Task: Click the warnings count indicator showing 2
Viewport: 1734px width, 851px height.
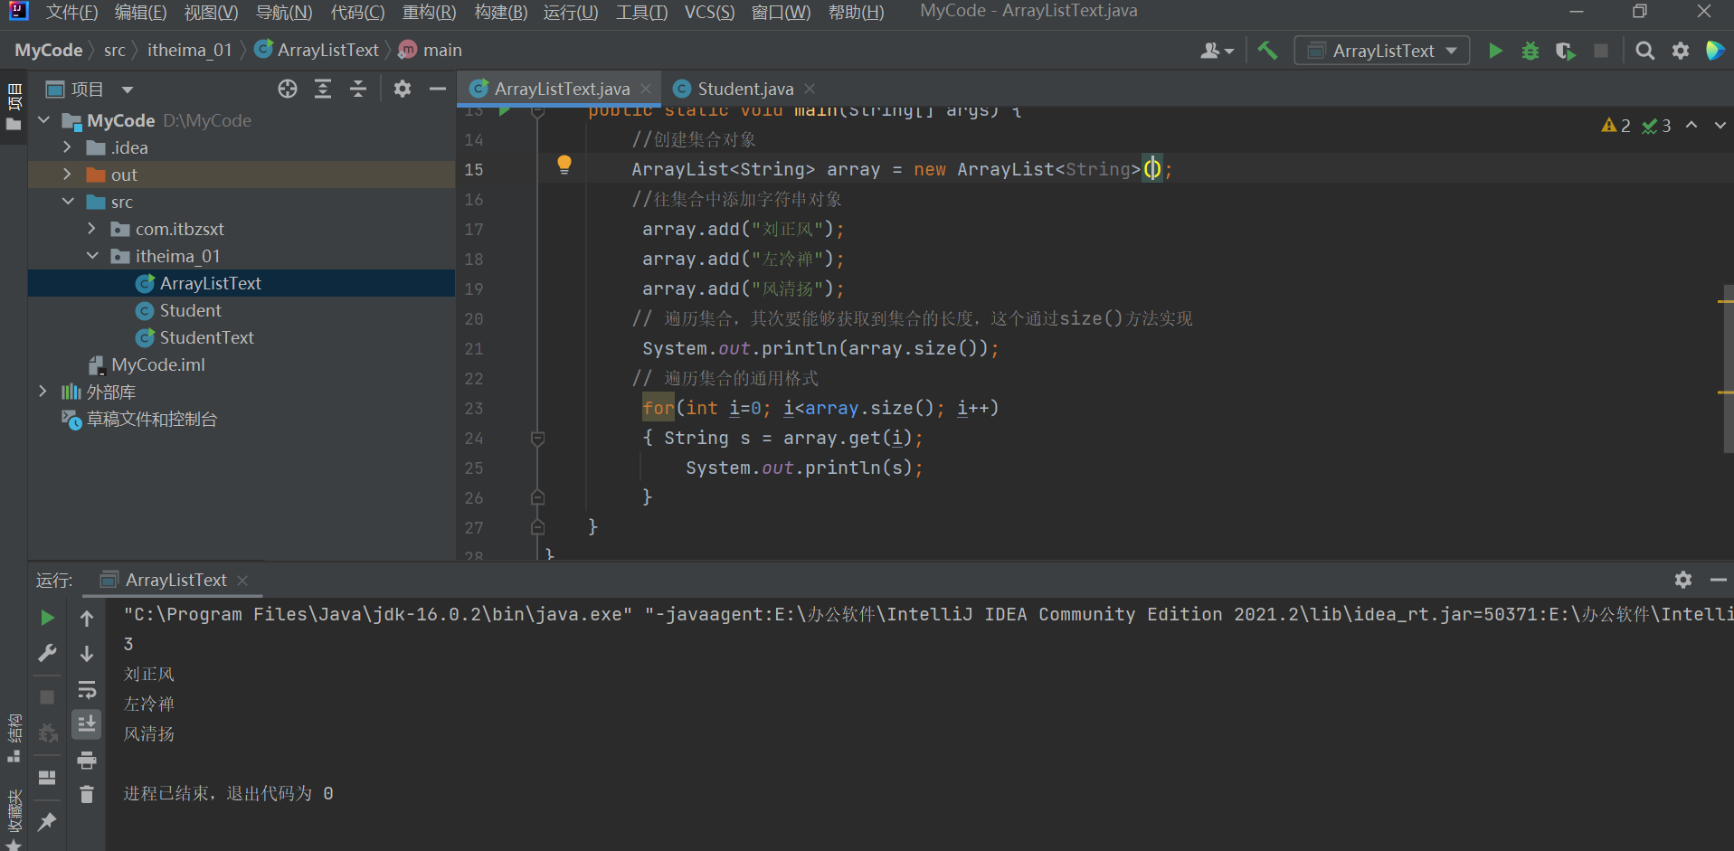Action: [1616, 126]
